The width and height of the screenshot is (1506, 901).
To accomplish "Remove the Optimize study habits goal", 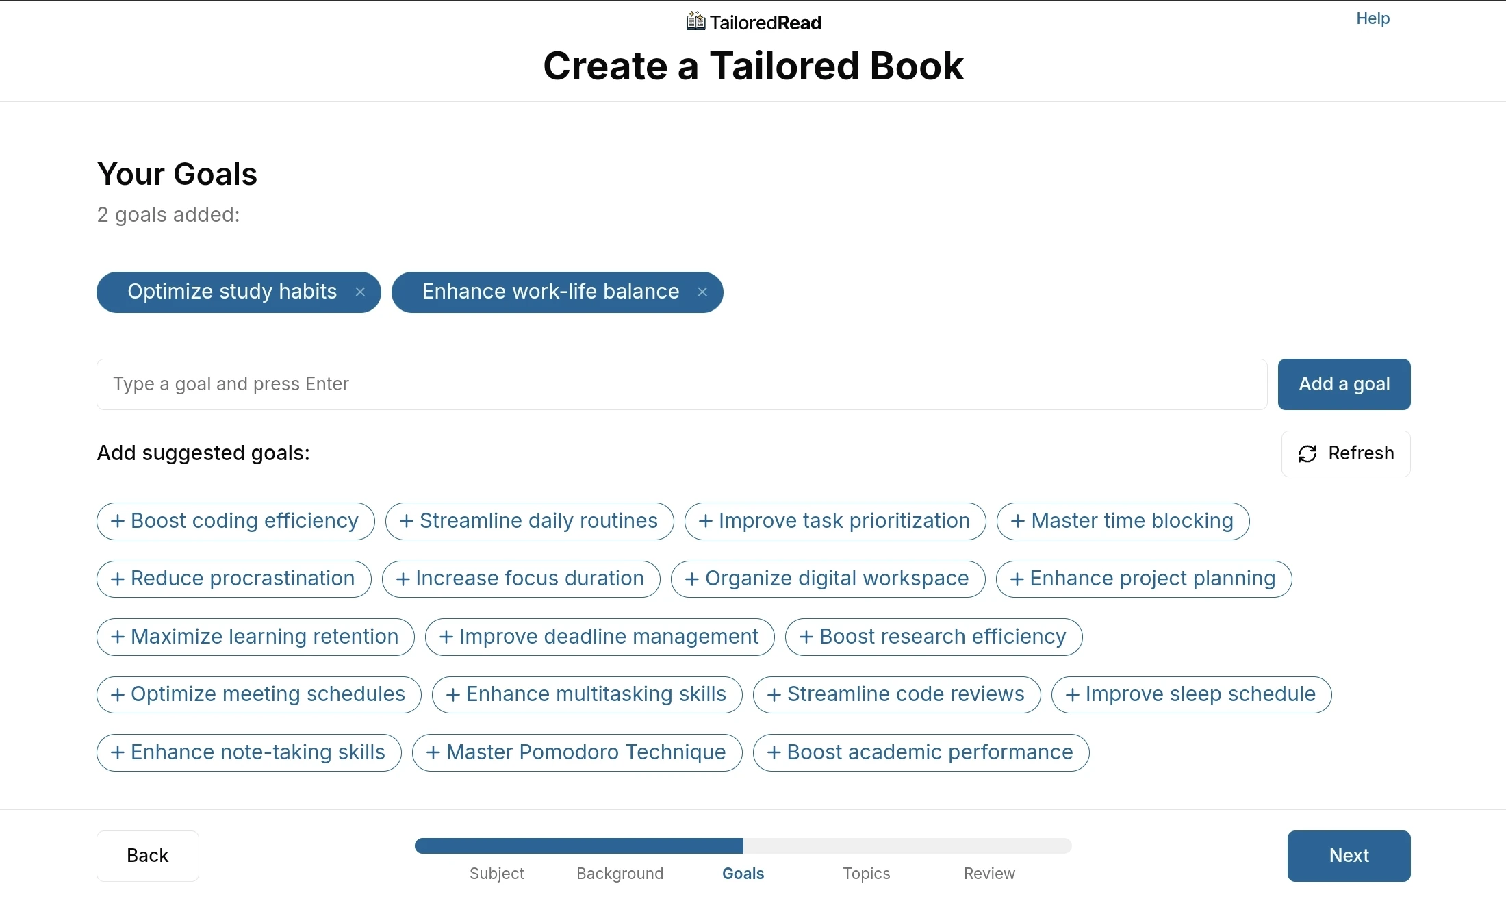I will [x=360, y=292].
